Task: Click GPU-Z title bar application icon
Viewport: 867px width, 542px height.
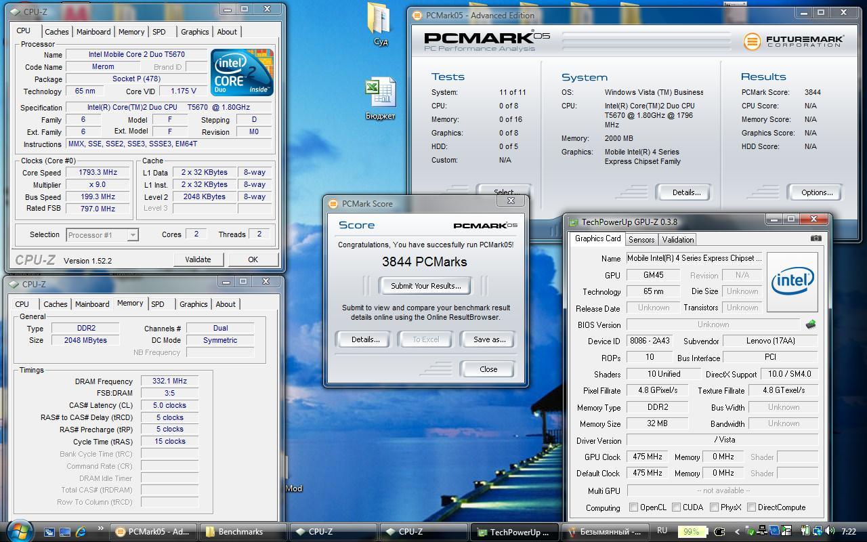Action: [573, 222]
